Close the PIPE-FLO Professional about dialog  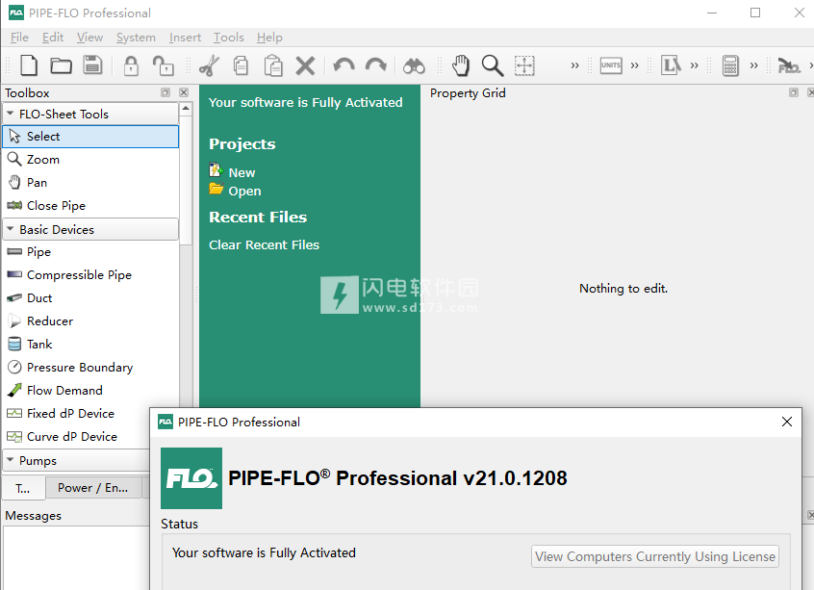(x=787, y=422)
